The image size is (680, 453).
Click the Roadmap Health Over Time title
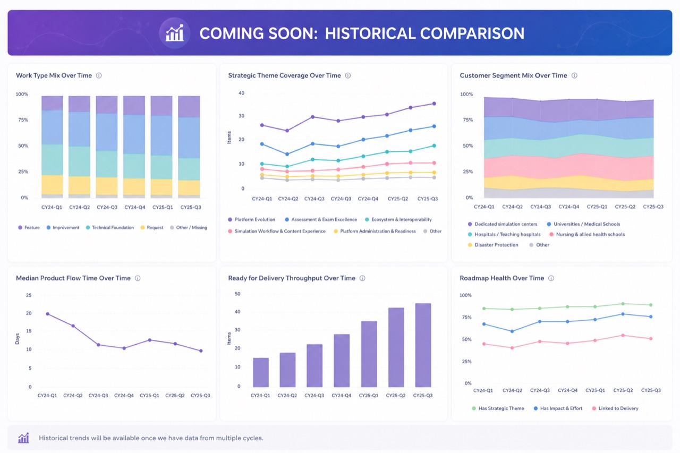502,278
